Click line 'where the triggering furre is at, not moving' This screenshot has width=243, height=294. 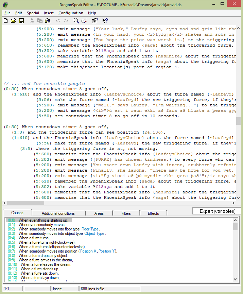pos(89,149)
